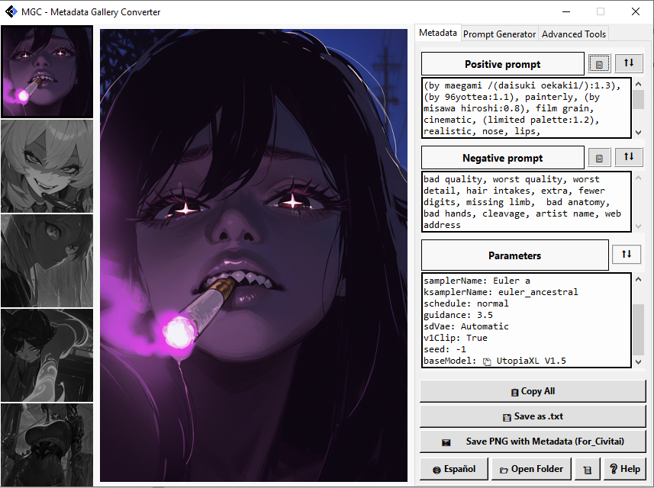Click the positive prompt scrollbar thumb

click(x=638, y=100)
